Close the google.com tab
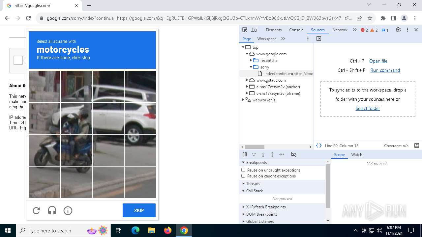The width and height of the screenshot is (422, 237). 76,6
